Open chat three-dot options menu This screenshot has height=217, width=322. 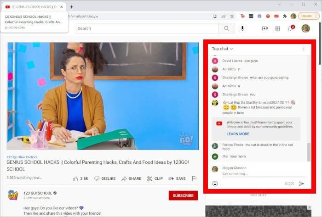[x=304, y=49]
